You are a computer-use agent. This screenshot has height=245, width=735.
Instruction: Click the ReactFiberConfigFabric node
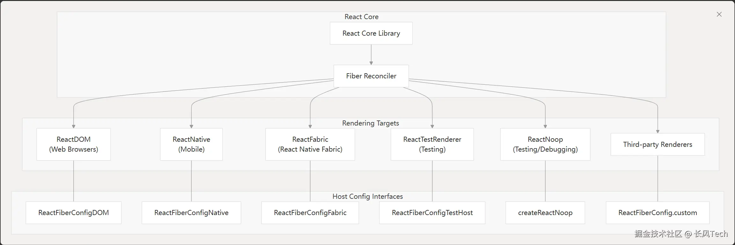310,213
